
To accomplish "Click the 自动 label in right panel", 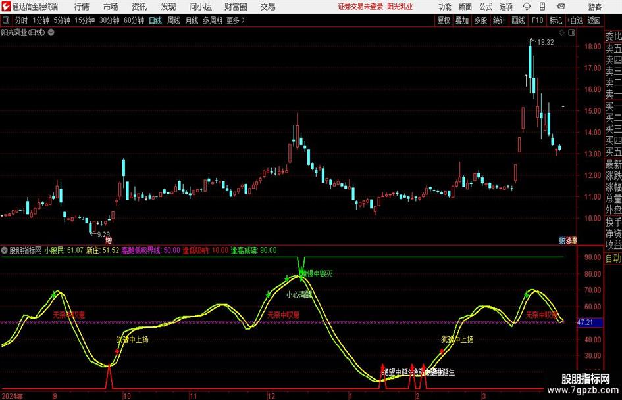I will (x=613, y=258).
